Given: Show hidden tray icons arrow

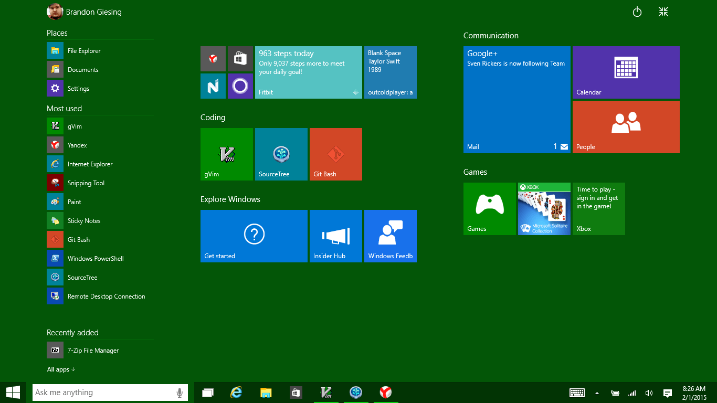Looking at the screenshot, I should [x=597, y=393].
